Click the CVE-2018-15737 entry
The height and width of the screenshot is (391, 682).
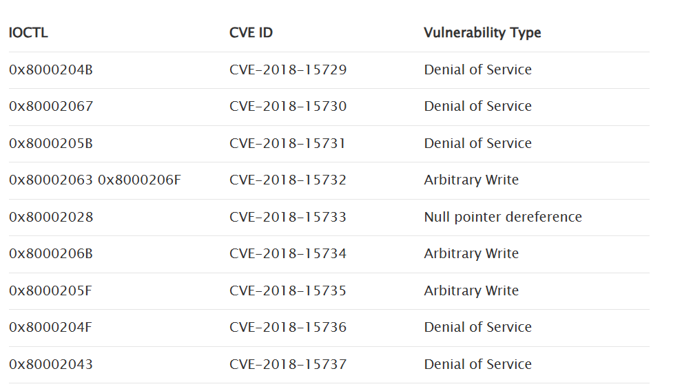click(288, 365)
